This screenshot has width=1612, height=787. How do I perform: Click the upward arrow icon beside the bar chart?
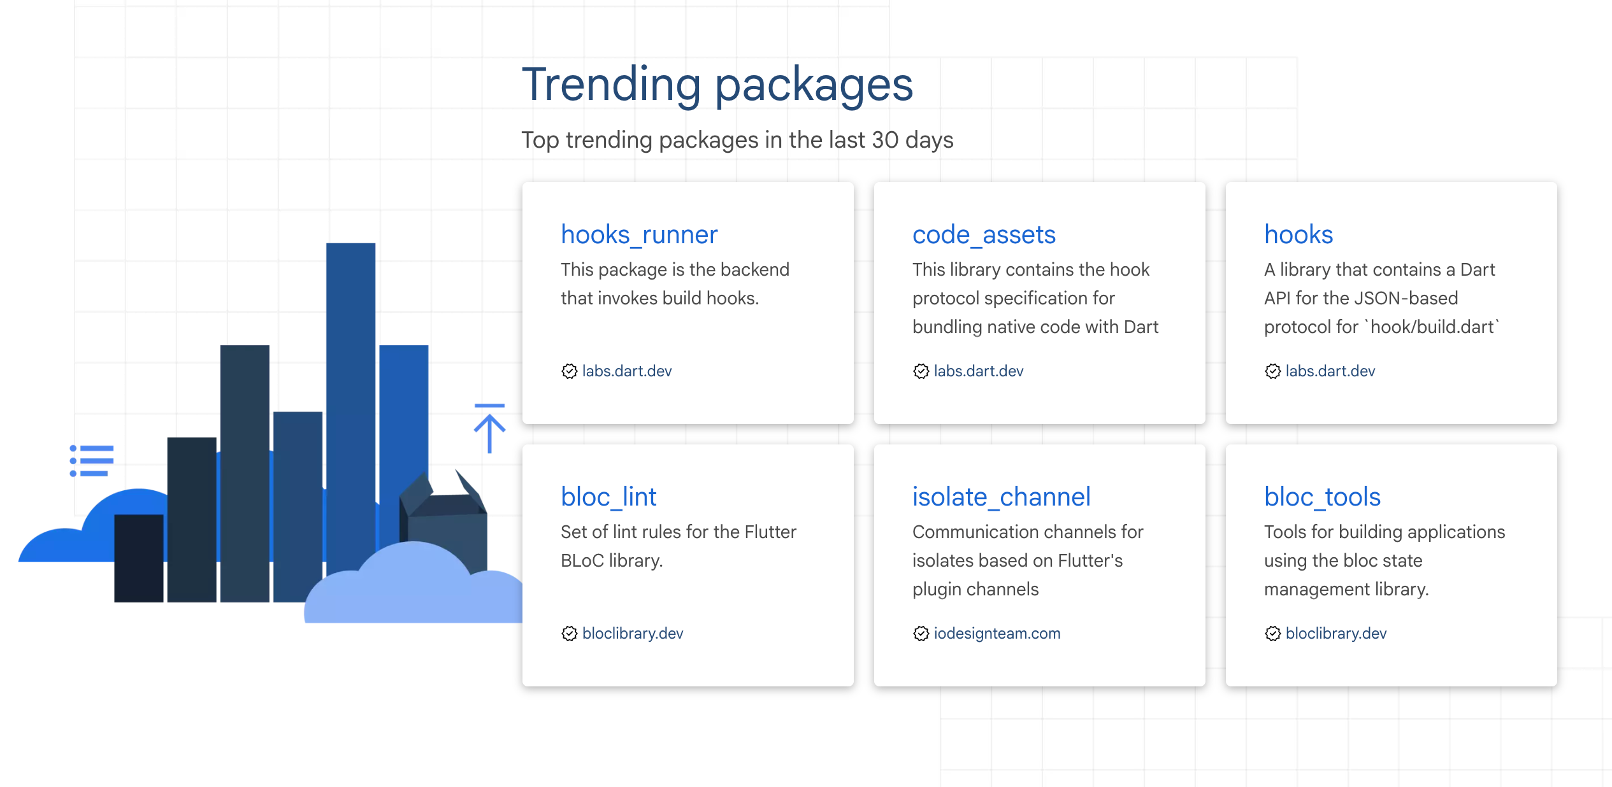pos(489,427)
